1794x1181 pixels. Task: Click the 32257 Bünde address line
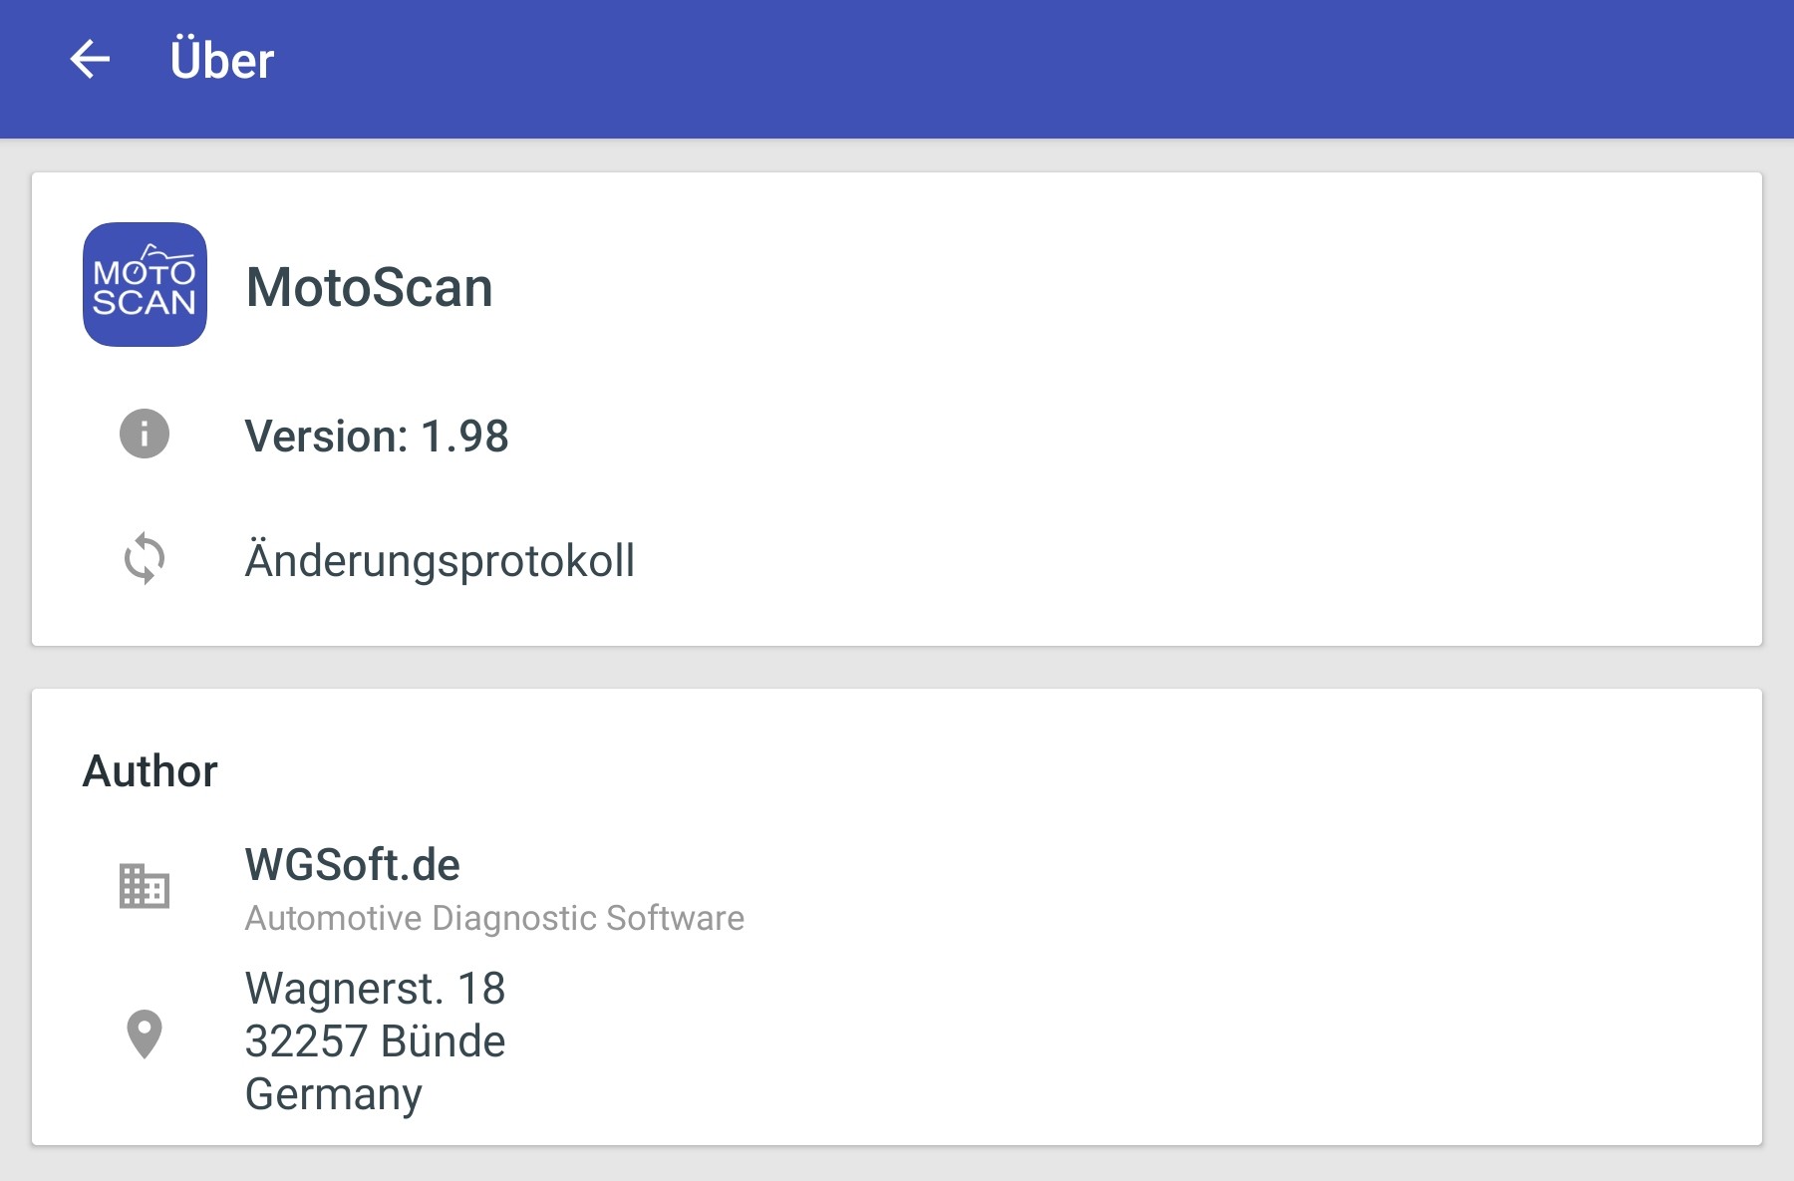376,1041
